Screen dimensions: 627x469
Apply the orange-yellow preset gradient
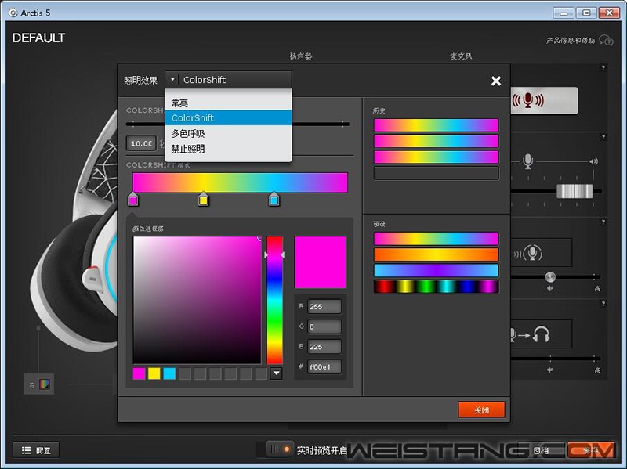(x=437, y=254)
